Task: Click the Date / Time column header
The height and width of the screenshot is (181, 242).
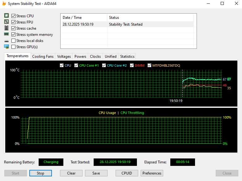Action: coord(84,18)
